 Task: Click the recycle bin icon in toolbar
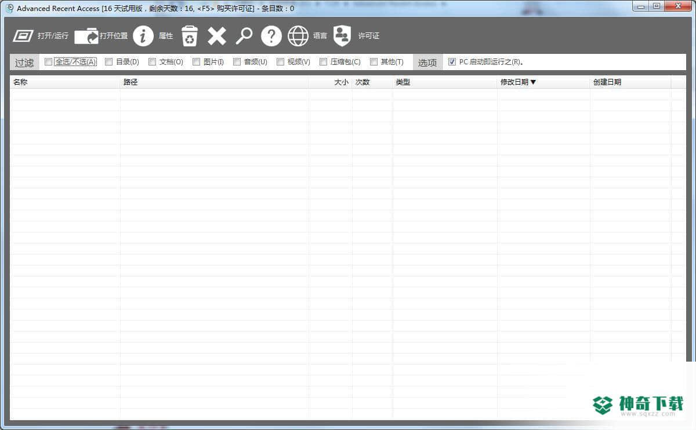[190, 36]
